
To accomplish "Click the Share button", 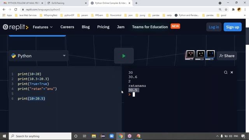I will click(x=227, y=56).
